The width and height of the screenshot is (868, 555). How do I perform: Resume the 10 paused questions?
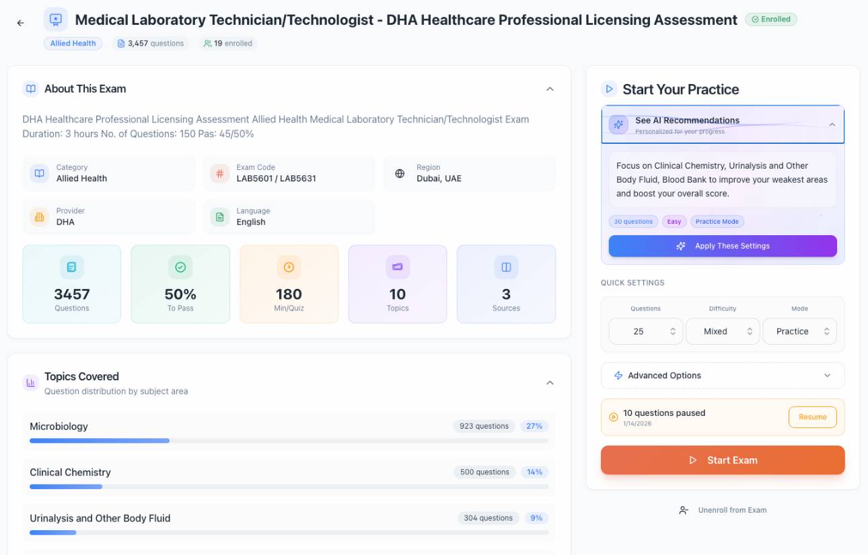pyautogui.click(x=812, y=417)
